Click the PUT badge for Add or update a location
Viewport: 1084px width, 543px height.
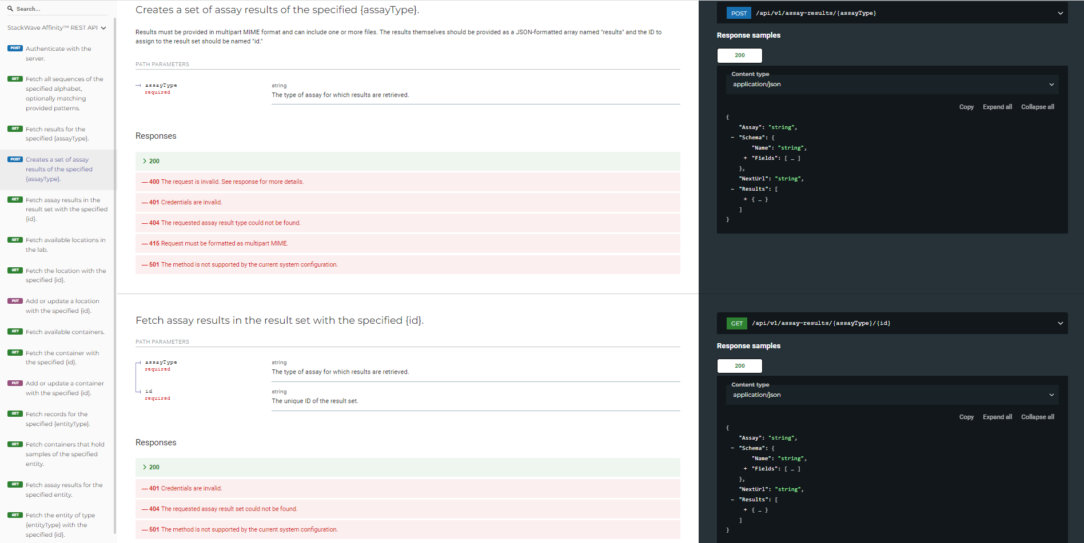15,300
